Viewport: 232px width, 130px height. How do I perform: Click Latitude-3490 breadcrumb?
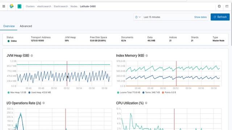(x=88, y=6)
